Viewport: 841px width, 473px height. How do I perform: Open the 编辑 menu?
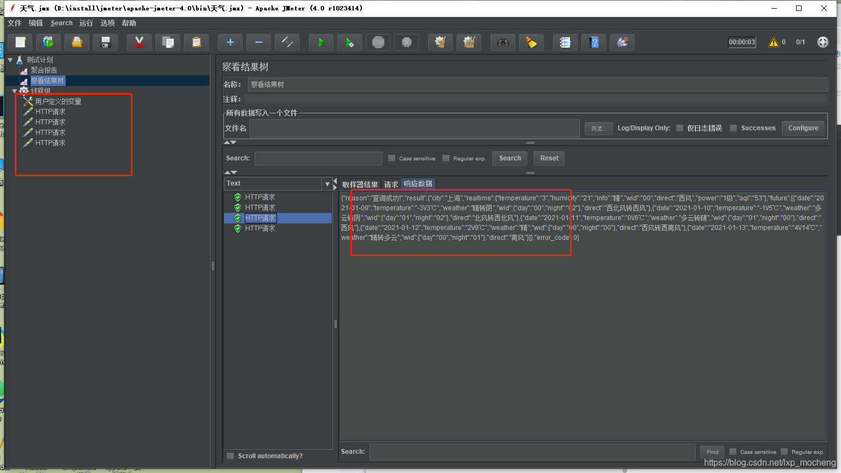point(36,23)
